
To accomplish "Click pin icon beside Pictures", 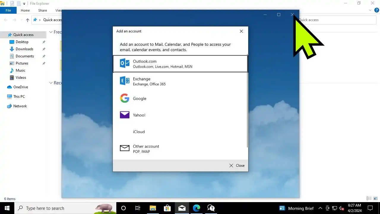I will pyautogui.click(x=44, y=63).
